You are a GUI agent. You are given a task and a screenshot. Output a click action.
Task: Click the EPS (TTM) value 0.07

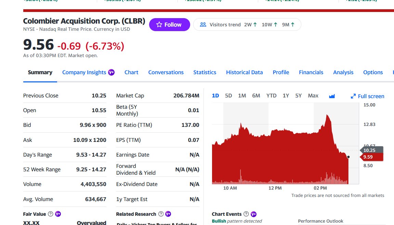coord(194,140)
